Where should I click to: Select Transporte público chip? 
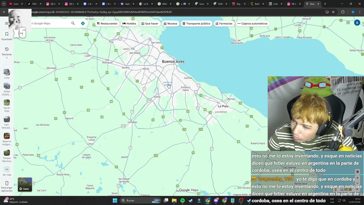196,24
